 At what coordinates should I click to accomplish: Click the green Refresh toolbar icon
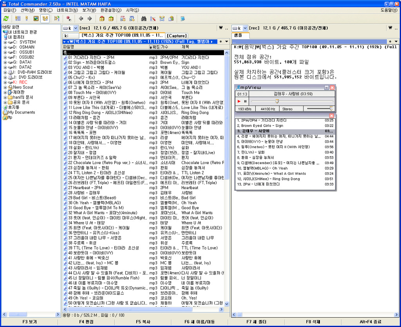(x=6, y=18)
